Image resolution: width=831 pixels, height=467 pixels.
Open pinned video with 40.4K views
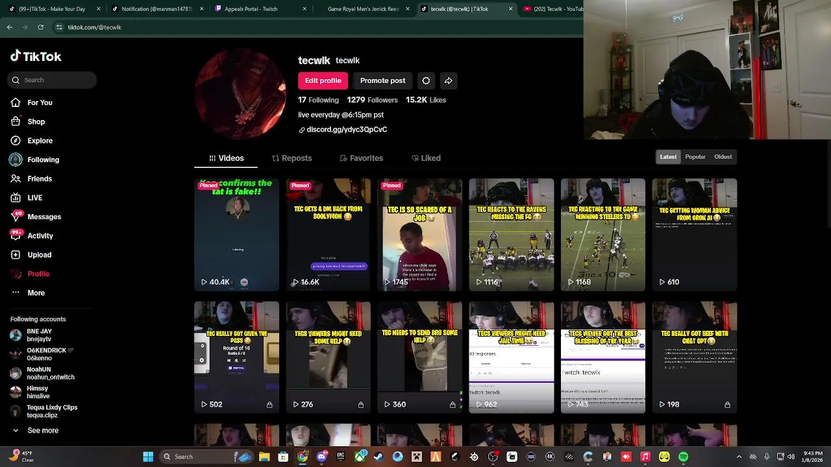pos(236,235)
